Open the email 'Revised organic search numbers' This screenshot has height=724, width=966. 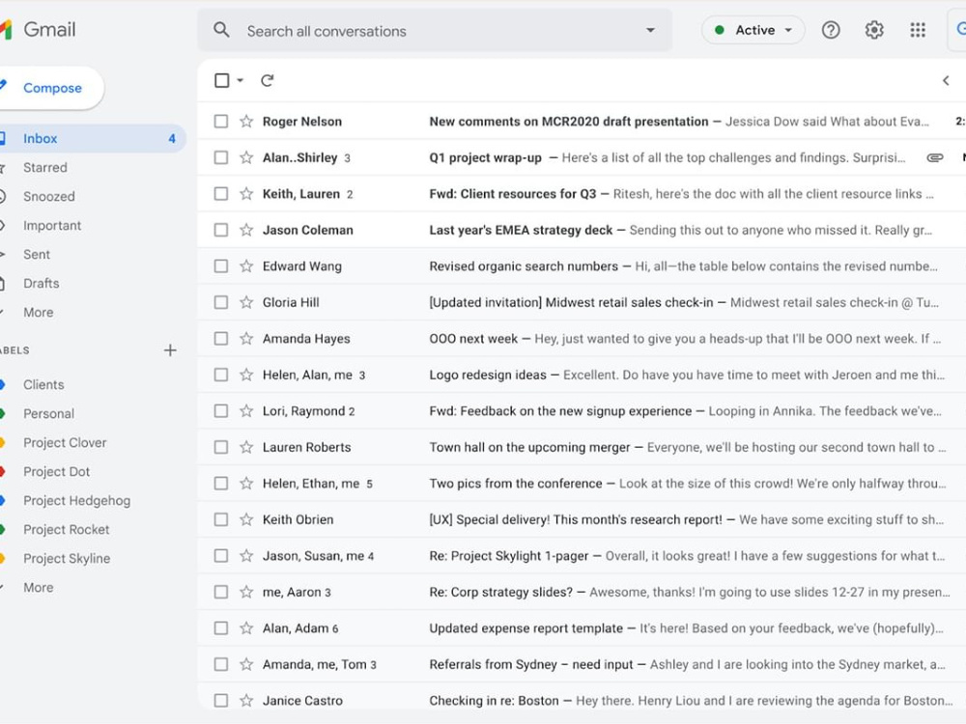pyautogui.click(x=582, y=266)
